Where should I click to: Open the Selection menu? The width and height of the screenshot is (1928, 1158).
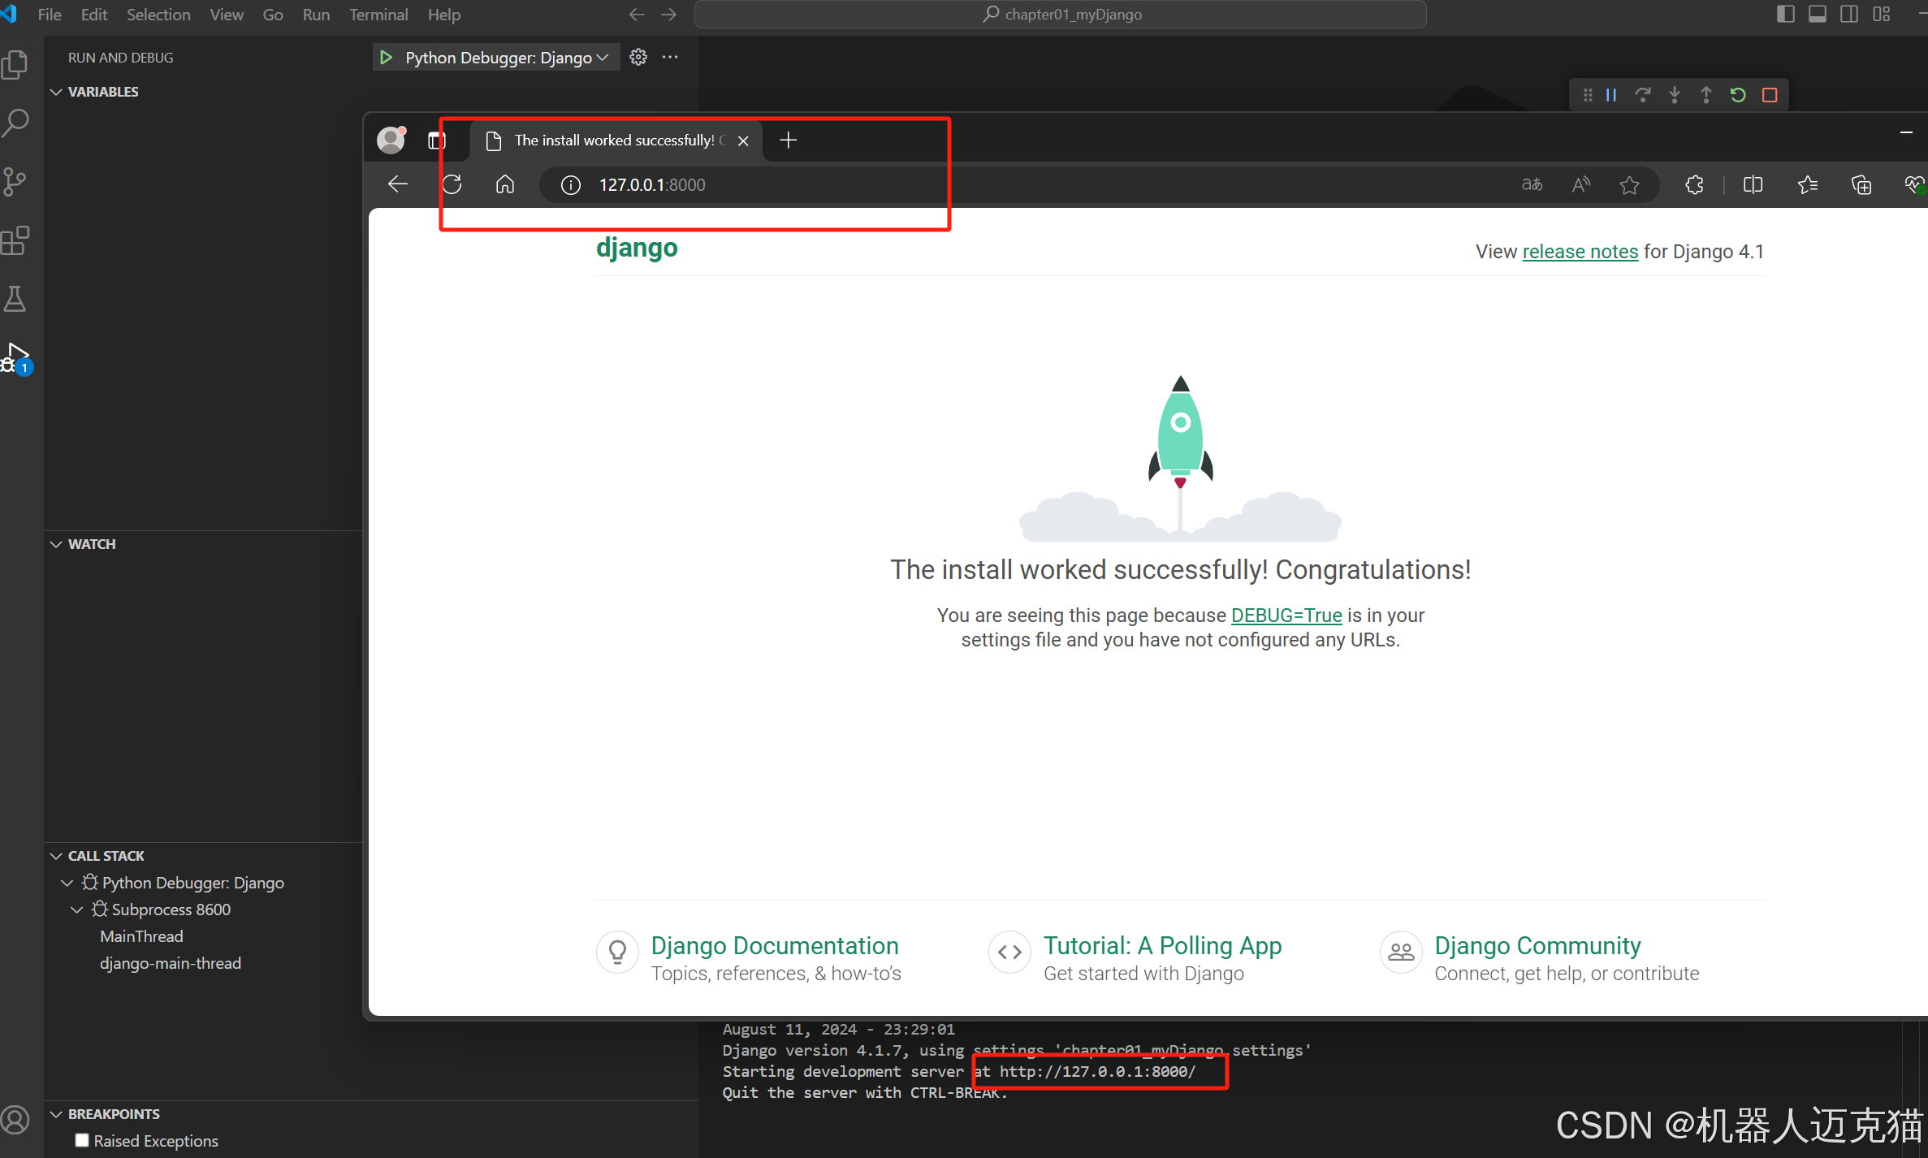click(158, 15)
